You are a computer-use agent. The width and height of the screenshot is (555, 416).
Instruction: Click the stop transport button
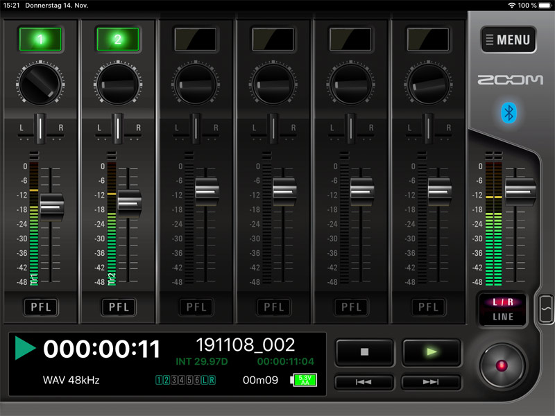click(364, 352)
